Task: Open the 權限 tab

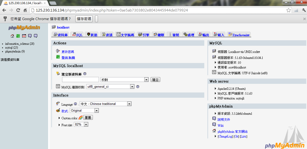Action: (x=158, y=35)
